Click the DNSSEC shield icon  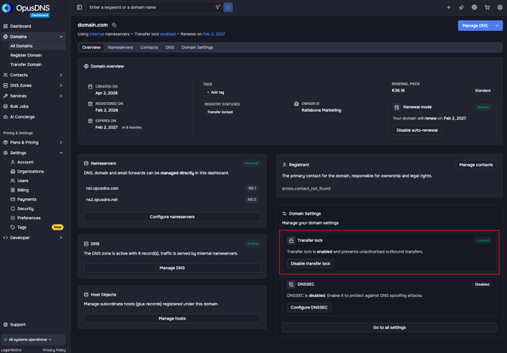[x=291, y=284]
